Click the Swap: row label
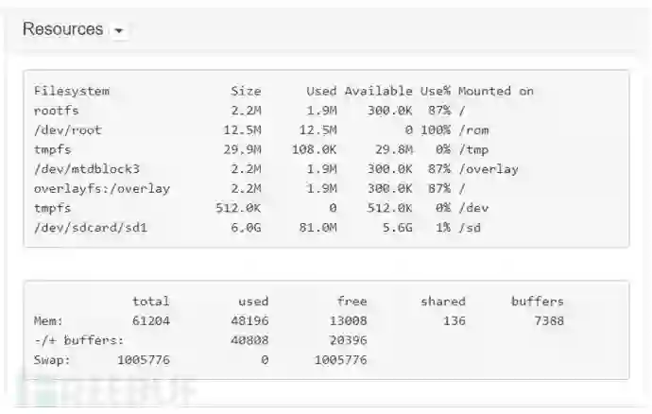Image resolution: width=652 pixels, height=414 pixels. coord(53,360)
